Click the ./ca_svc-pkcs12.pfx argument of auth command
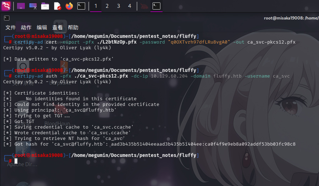 [x=101, y=76]
